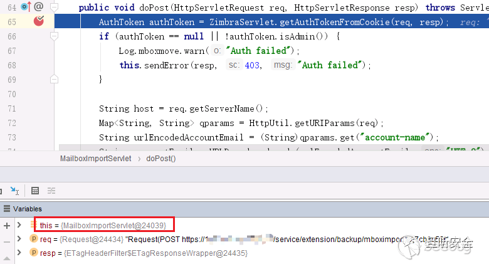Click the 'Variables' panel title
This screenshot has height=264, width=489.
point(28,209)
